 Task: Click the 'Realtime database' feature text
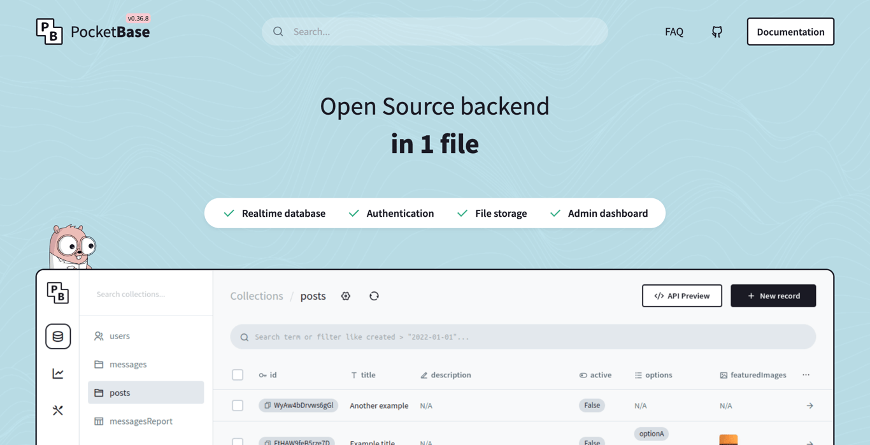point(283,214)
